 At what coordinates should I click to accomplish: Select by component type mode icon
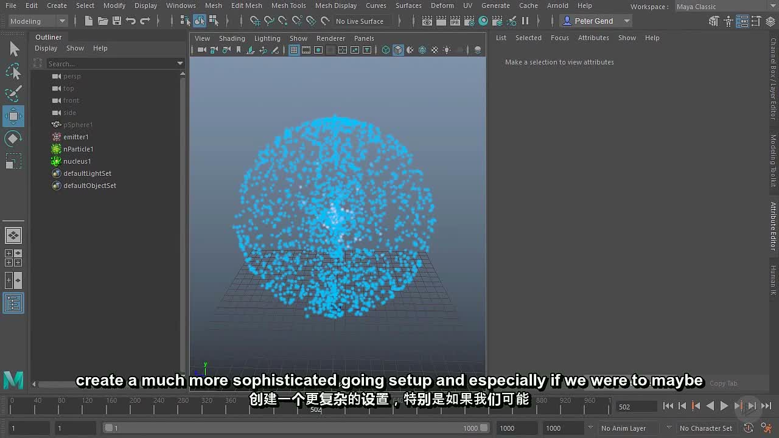pyautogui.click(x=214, y=21)
